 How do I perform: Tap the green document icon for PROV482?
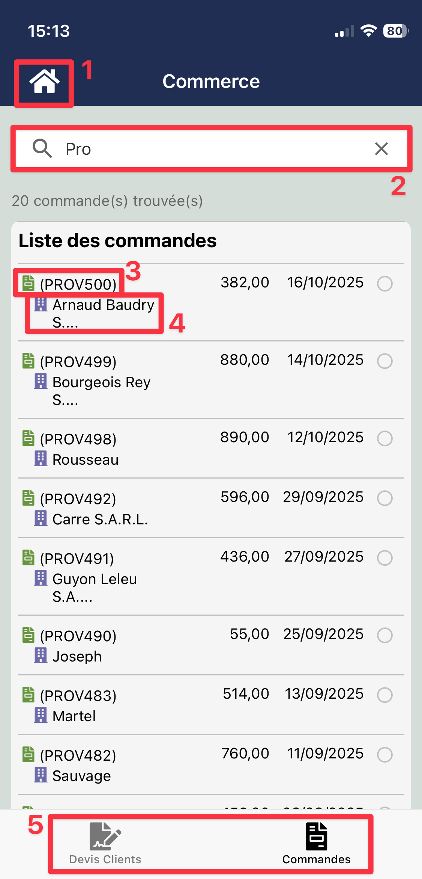[29, 755]
